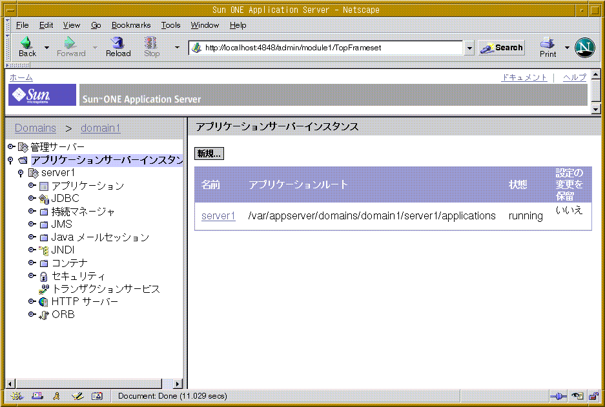Screen dimensions: 605x407
Task: Go to the domain1 breadcrumb link
Action: pyautogui.click(x=100, y=128)
